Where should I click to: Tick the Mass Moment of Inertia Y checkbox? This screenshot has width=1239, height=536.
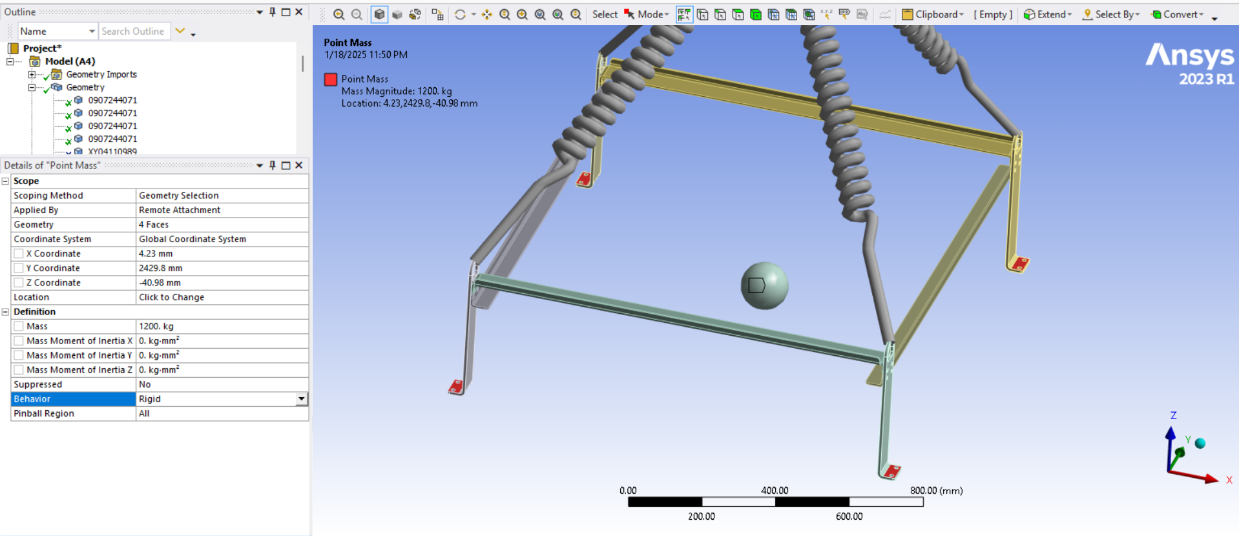19,356
